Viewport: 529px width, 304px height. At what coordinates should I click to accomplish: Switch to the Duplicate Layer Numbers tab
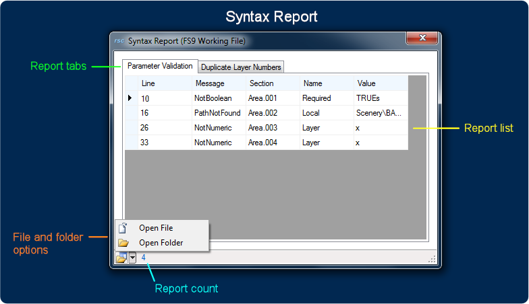point(241,67)
